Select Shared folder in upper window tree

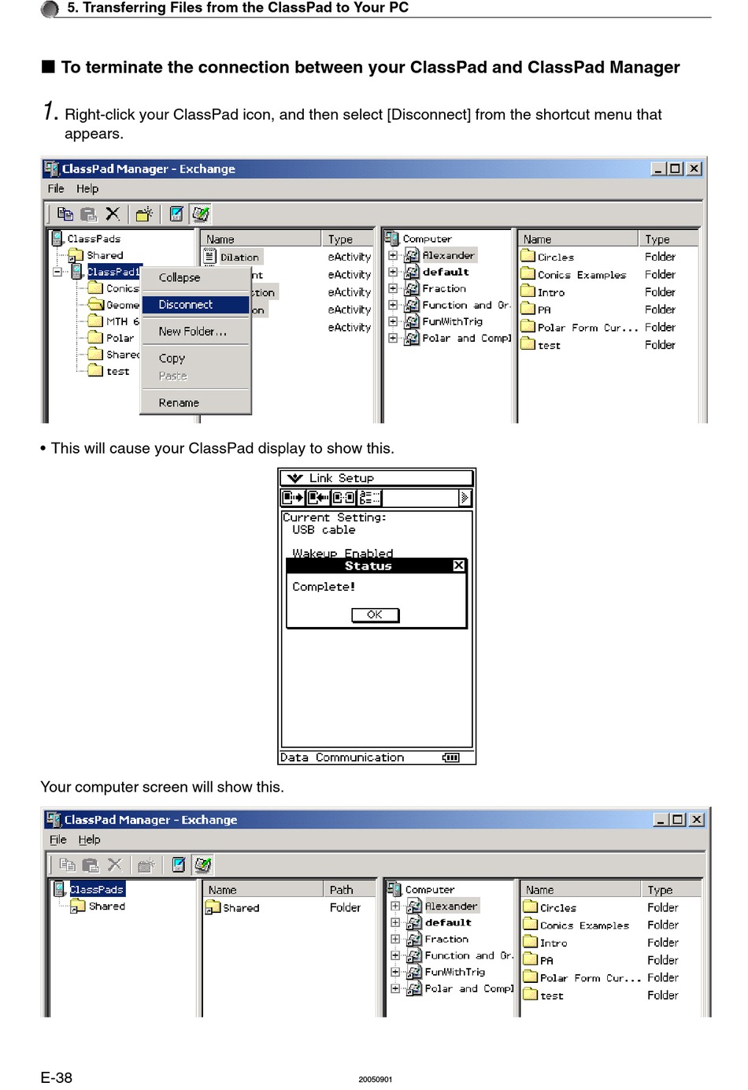tap(105, 255)
